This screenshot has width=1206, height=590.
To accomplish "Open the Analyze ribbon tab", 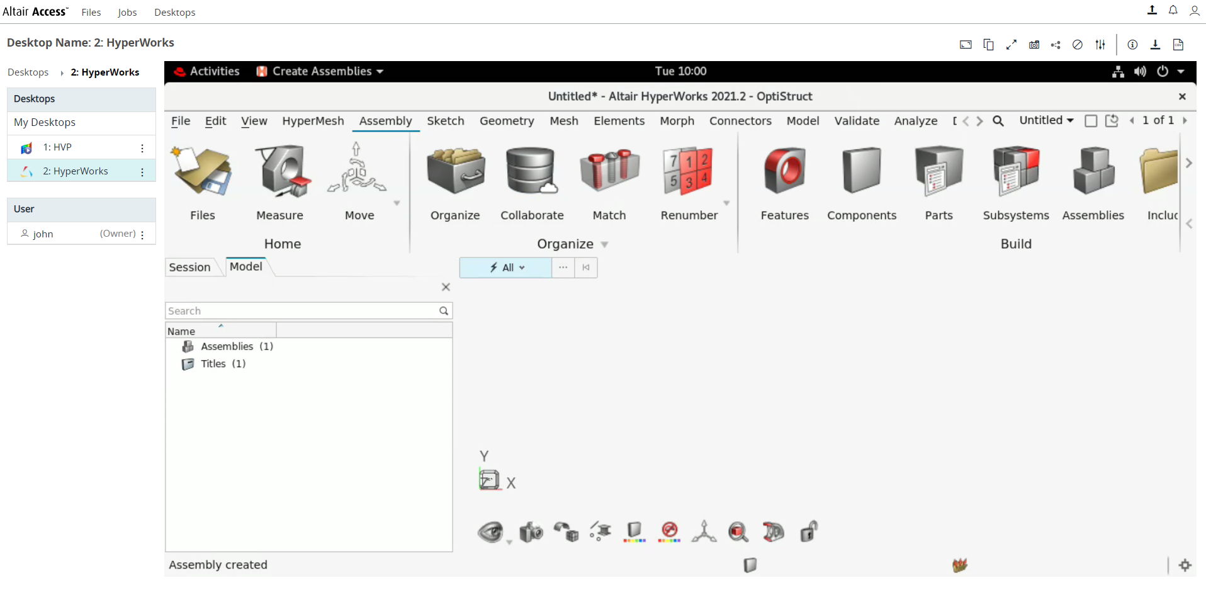I will click(916, 121).
